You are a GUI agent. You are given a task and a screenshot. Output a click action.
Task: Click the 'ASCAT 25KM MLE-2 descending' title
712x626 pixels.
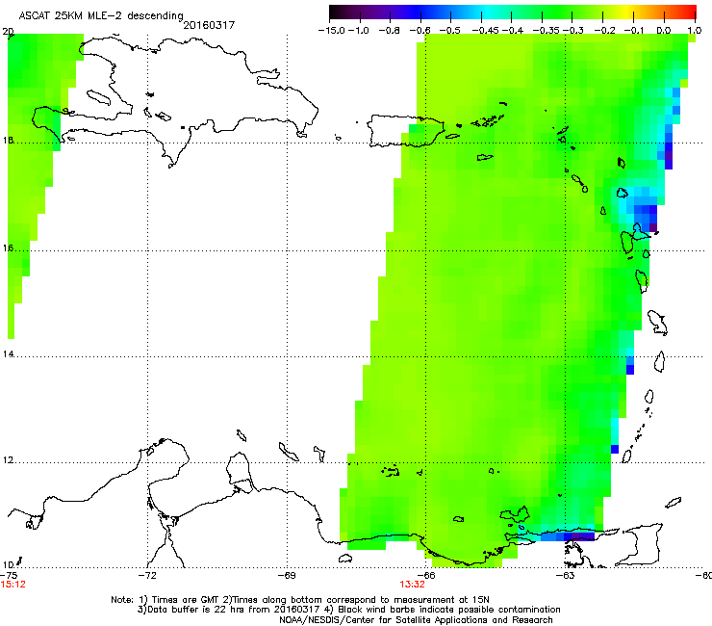click(x=101, y=15)
